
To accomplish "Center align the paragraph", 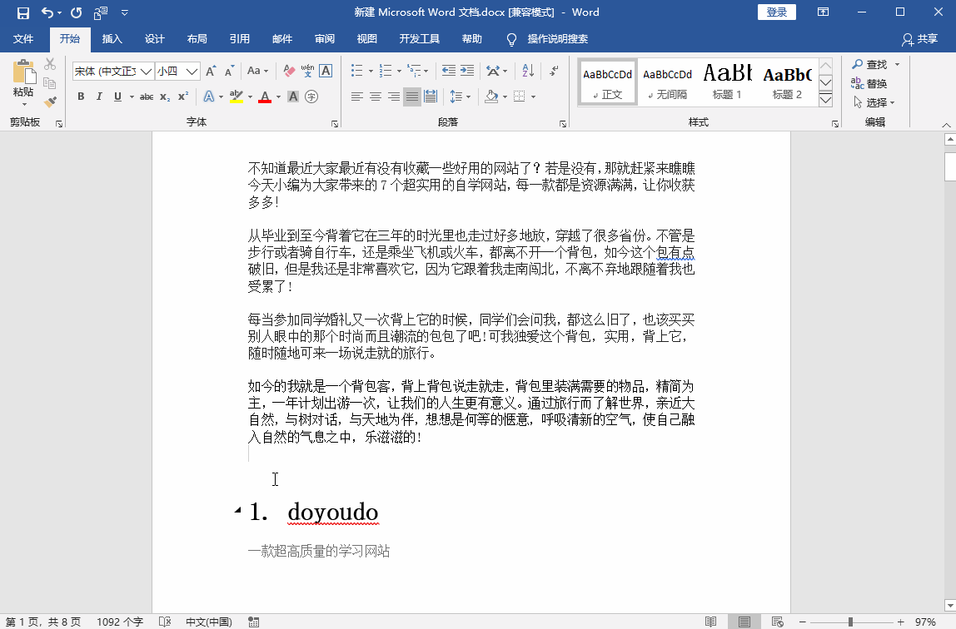I will pyautogui.click(x=375, y=97).
